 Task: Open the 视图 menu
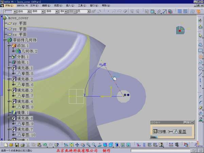click(x=58, y=5)
